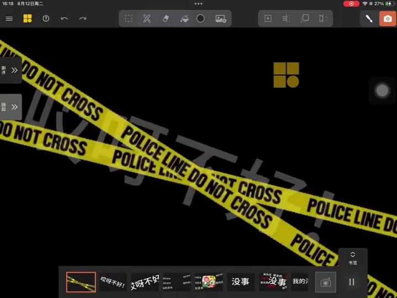Click the overlapping squares duplicate icon
Image resolution: width=397 pixels, height=298 pixels.
pos(305,19)
